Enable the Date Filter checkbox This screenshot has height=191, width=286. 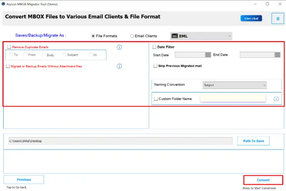(x=154, y=47)
